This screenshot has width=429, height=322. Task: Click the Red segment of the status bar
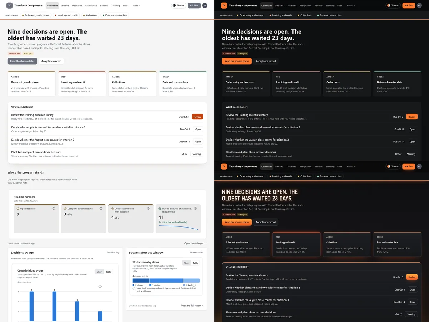(192, 280)
